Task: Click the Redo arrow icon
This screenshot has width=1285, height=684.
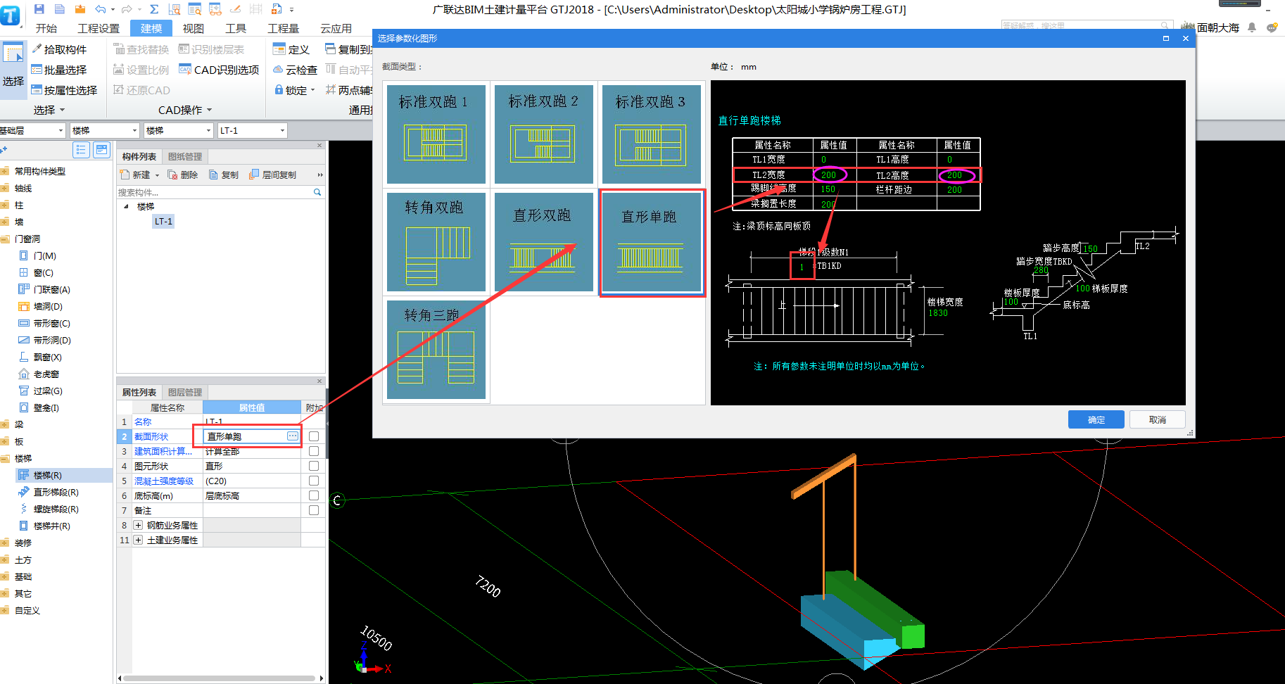Action: pos(127,9)
